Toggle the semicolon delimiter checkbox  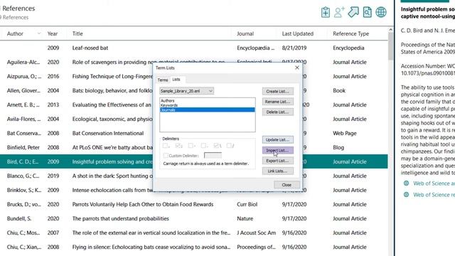pos(178,145)
